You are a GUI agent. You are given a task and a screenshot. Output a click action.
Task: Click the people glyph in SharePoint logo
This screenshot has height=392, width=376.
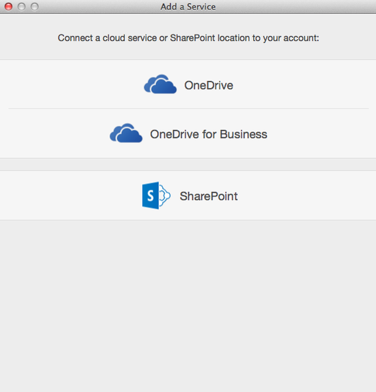tap(165, 195)
